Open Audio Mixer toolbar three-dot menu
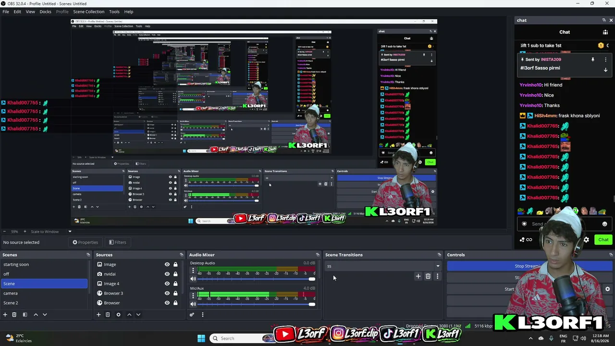 click(x=202, y=315)
